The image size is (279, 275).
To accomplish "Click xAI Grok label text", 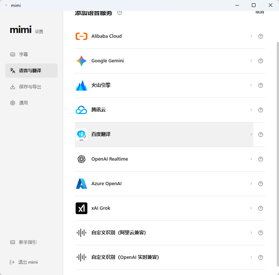I will (101, 208).
